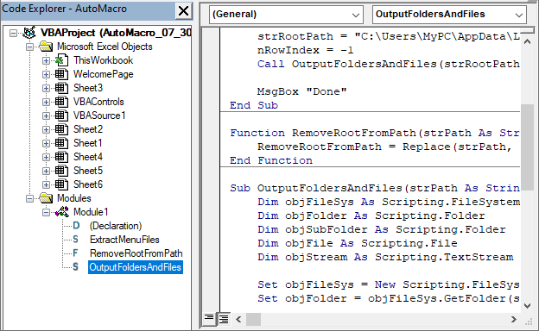Expand the Sheet6 node
This screenshot has height=331, width=539.
pos(46,184)
